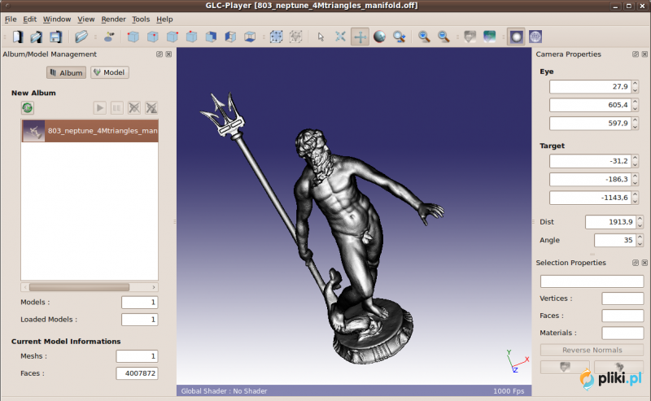Zoom in with magnifier plus icon

tap(424, 37)
